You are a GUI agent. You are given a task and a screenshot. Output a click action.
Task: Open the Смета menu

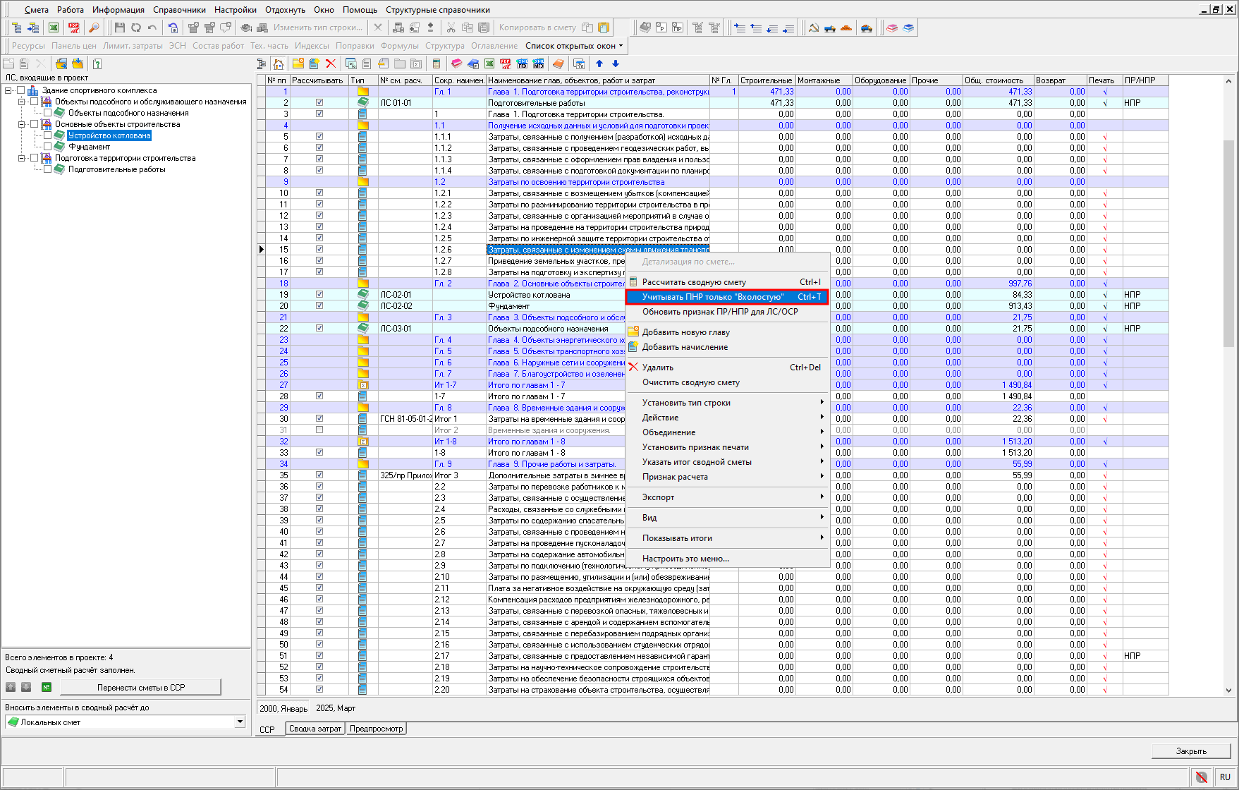click(x=37, y=10)
